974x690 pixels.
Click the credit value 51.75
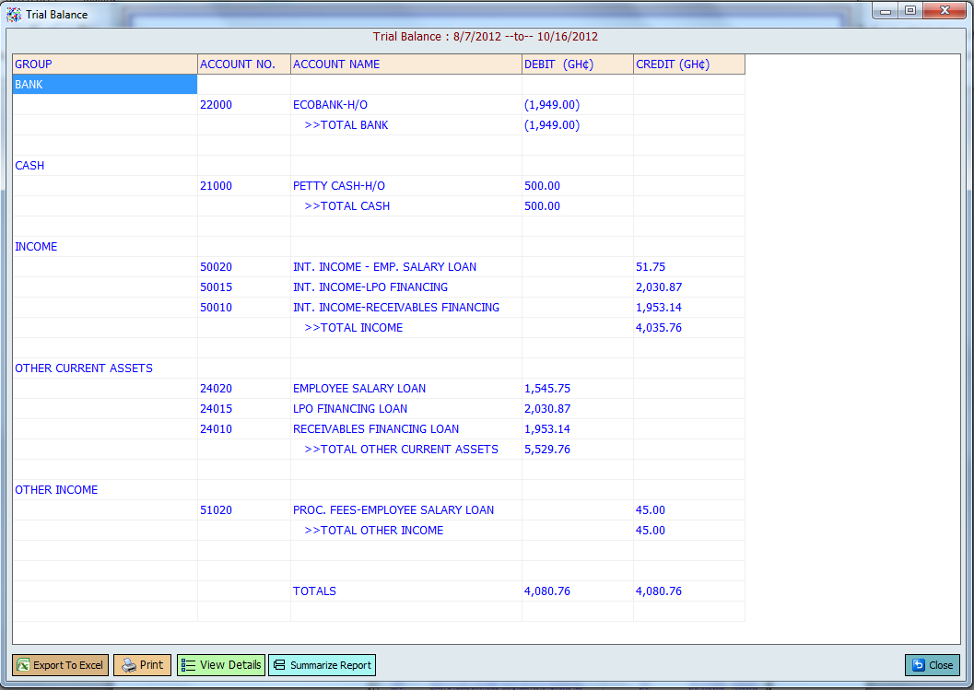click(x=651, y=267)
